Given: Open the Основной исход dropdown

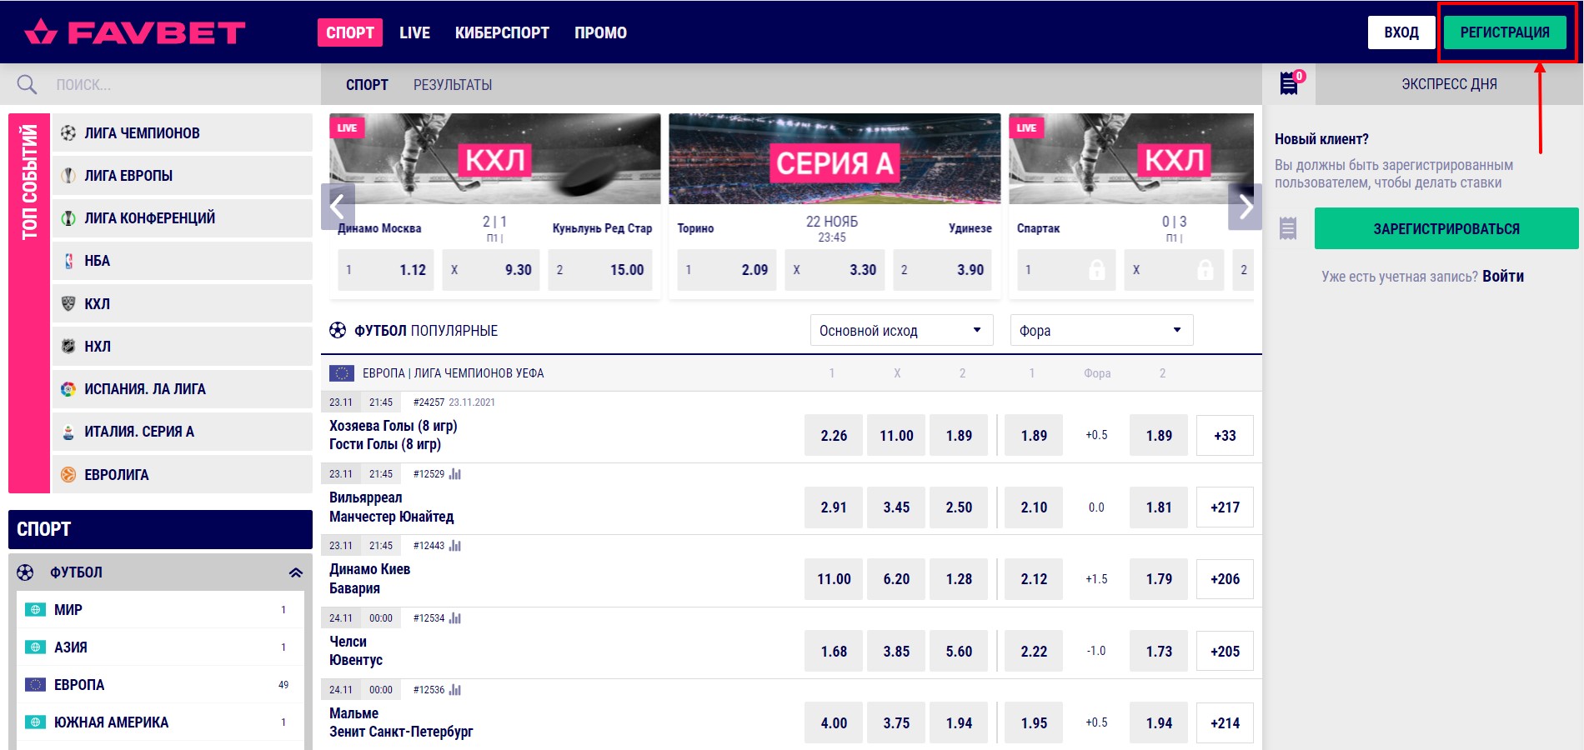Looking at the screenshot, I should click(901, 330).
